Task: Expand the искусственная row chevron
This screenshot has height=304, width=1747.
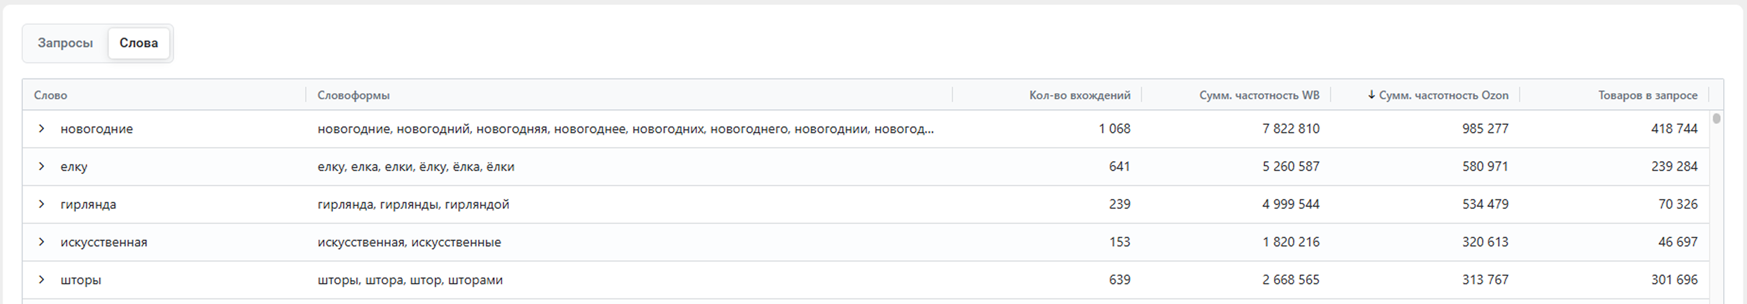Action: coord(42,242)
